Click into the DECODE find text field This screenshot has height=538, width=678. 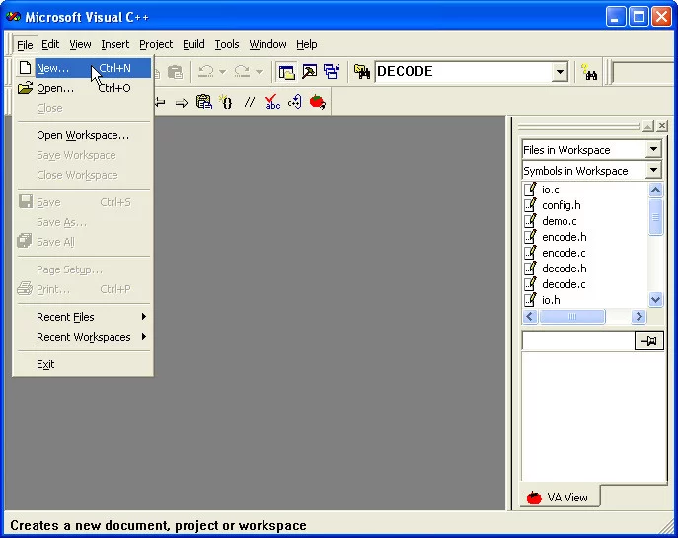[464, 72]
